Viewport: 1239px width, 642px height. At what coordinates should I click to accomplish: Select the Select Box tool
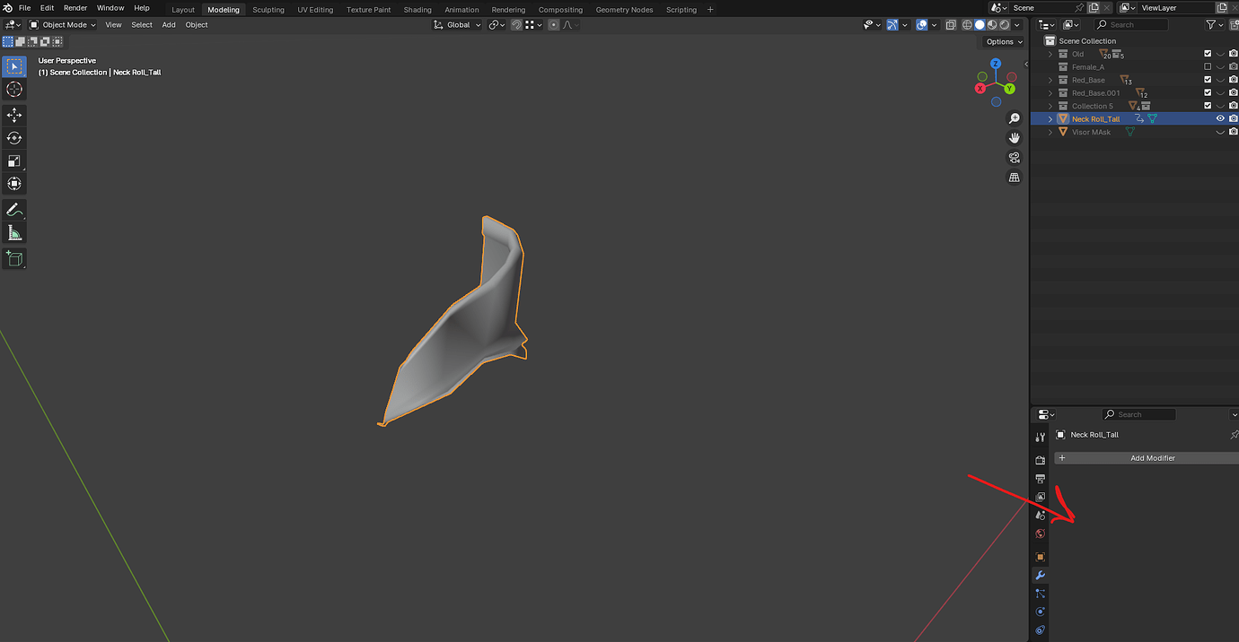pos(14,66)
